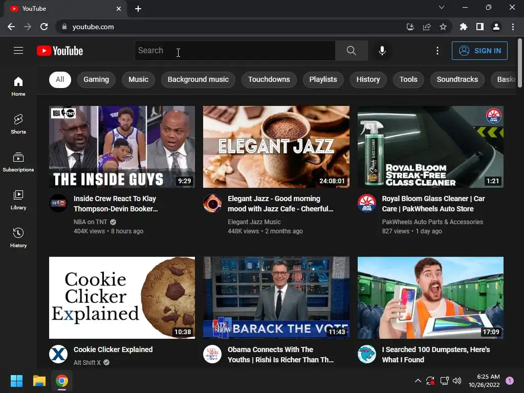Open History in the sidebar
This screenshot has width=524, height=393.
click(18, 237)
